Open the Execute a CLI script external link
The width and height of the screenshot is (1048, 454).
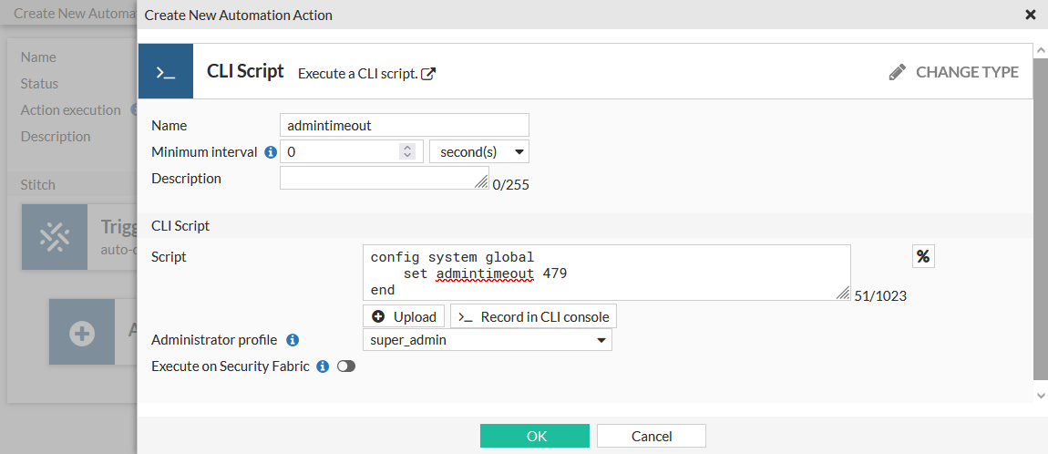click(428, 74)
